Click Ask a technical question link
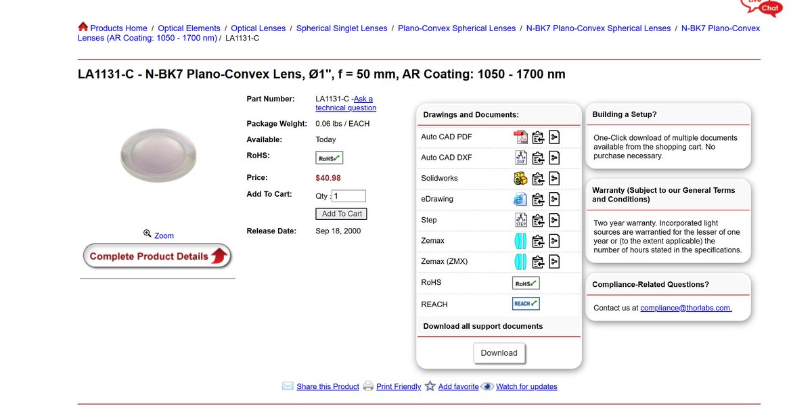Screen dimensions: 812x414 coord(346,103)
